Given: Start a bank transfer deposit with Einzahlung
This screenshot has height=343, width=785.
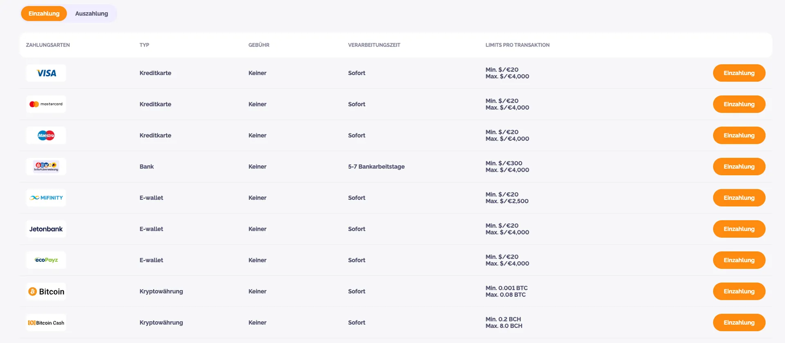Looking at the screenshot, I should click(739, 166).
